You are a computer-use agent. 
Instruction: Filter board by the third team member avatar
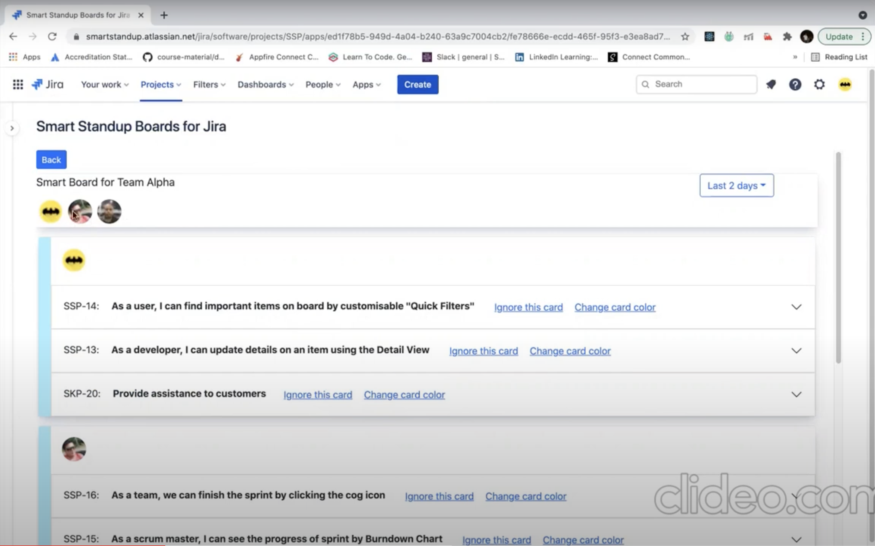point(109,212)
